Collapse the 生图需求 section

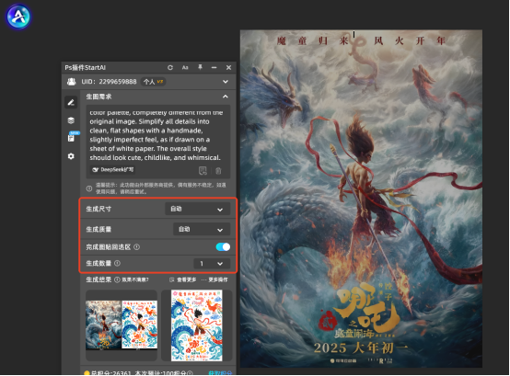point(225,97)
